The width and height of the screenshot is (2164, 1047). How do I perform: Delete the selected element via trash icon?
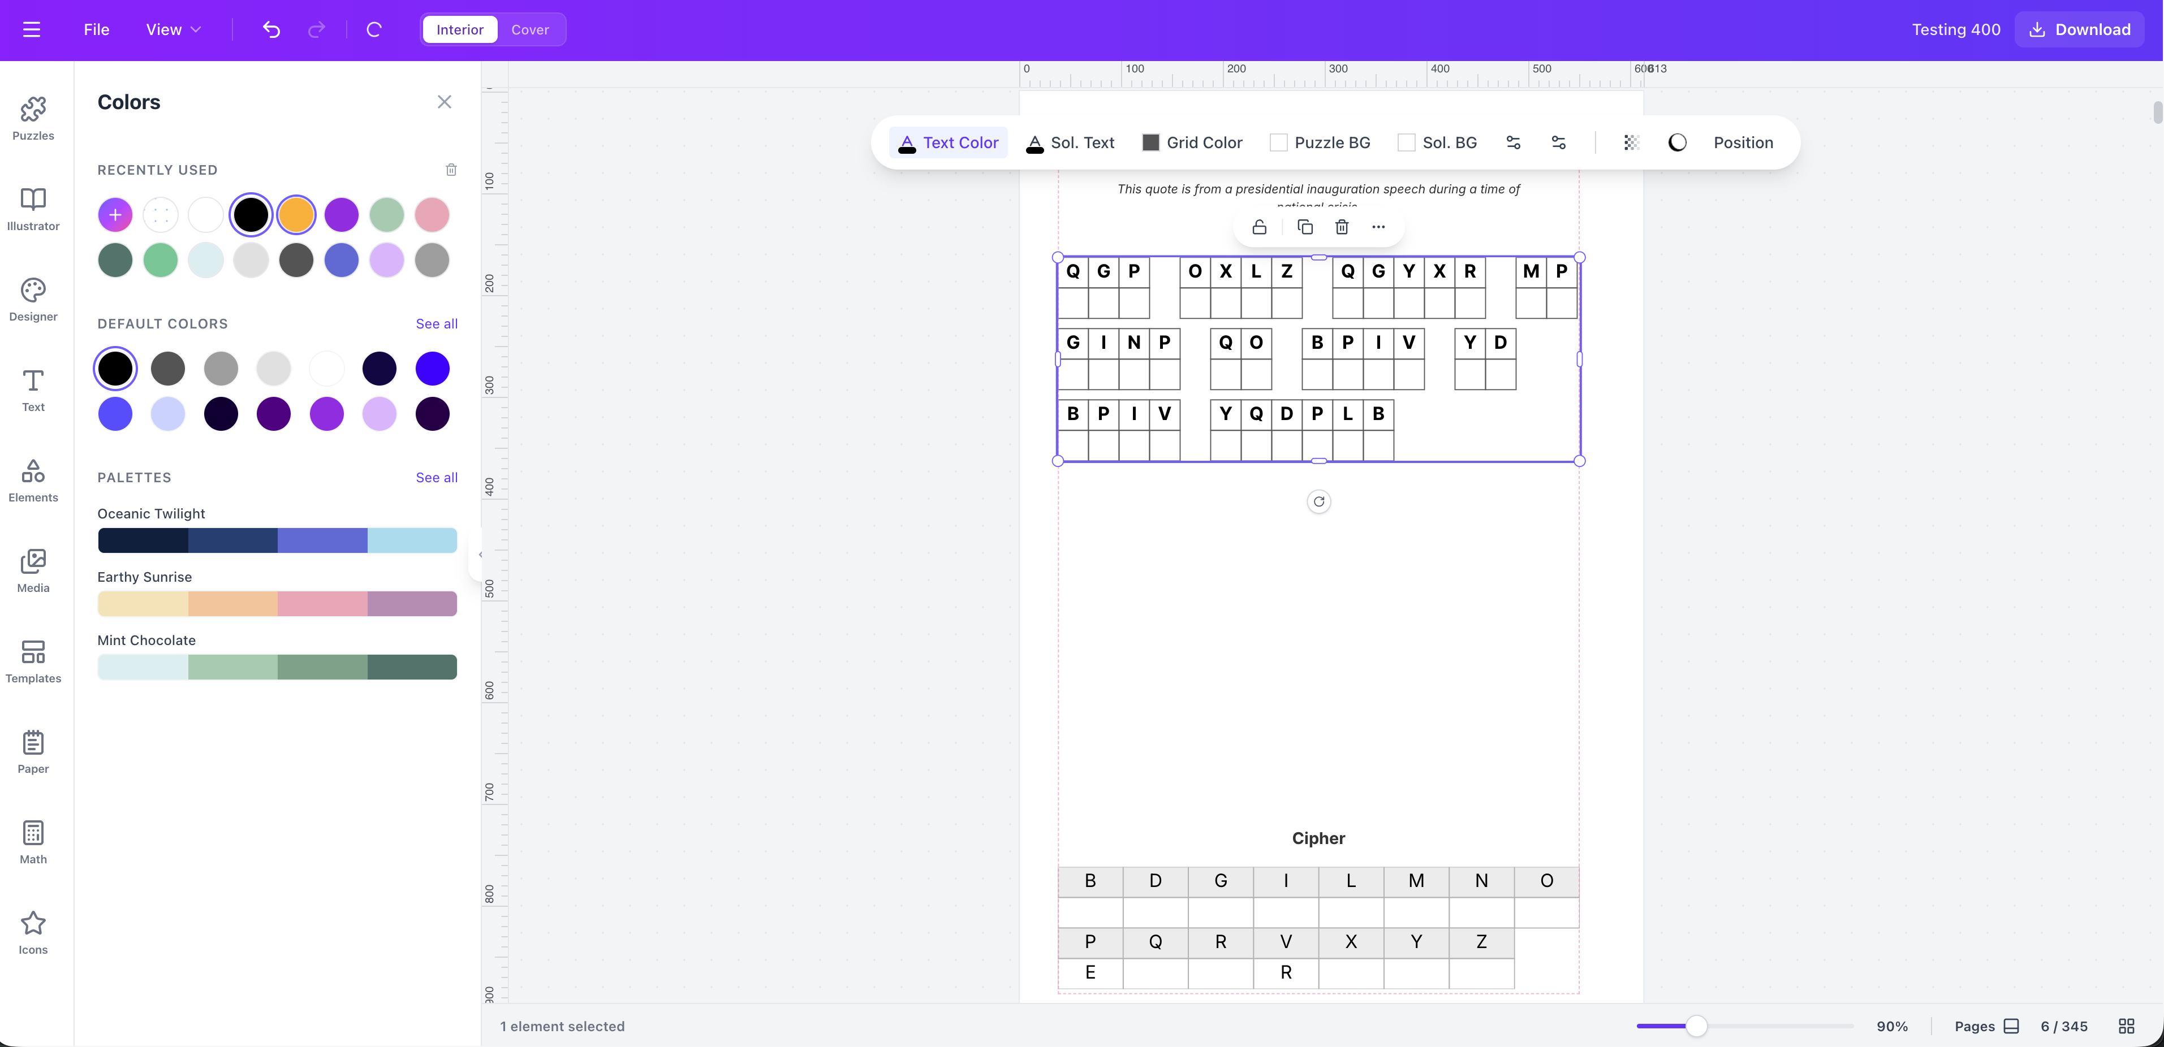click(1342, 227)
